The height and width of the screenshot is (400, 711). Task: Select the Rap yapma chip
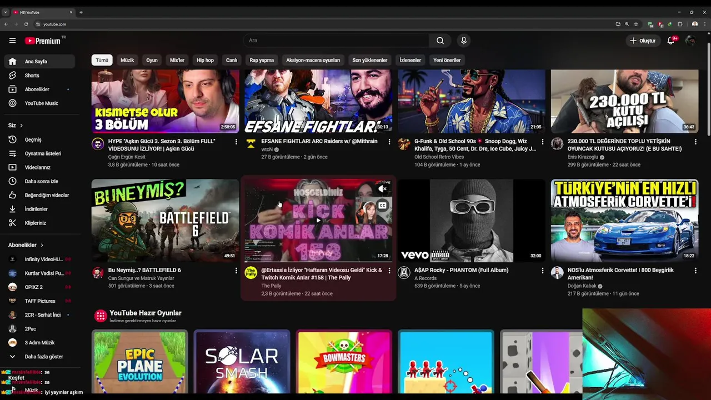pyautogui.click(x=262, y=60)
